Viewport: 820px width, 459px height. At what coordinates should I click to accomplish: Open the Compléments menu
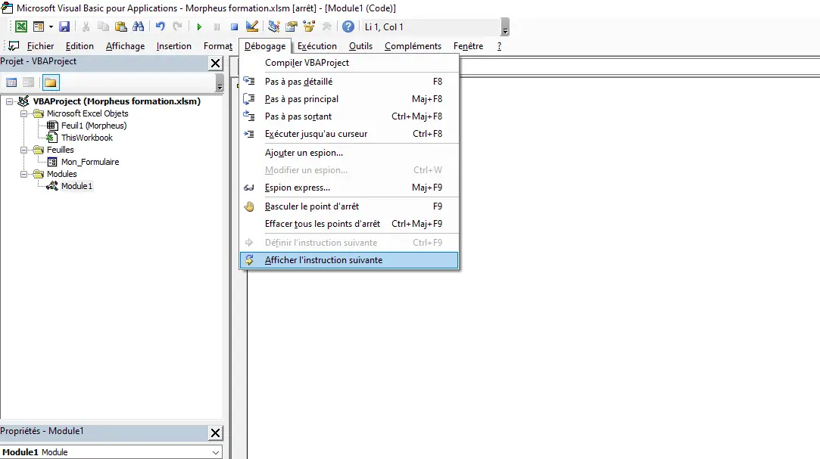(x=413, y=46)
